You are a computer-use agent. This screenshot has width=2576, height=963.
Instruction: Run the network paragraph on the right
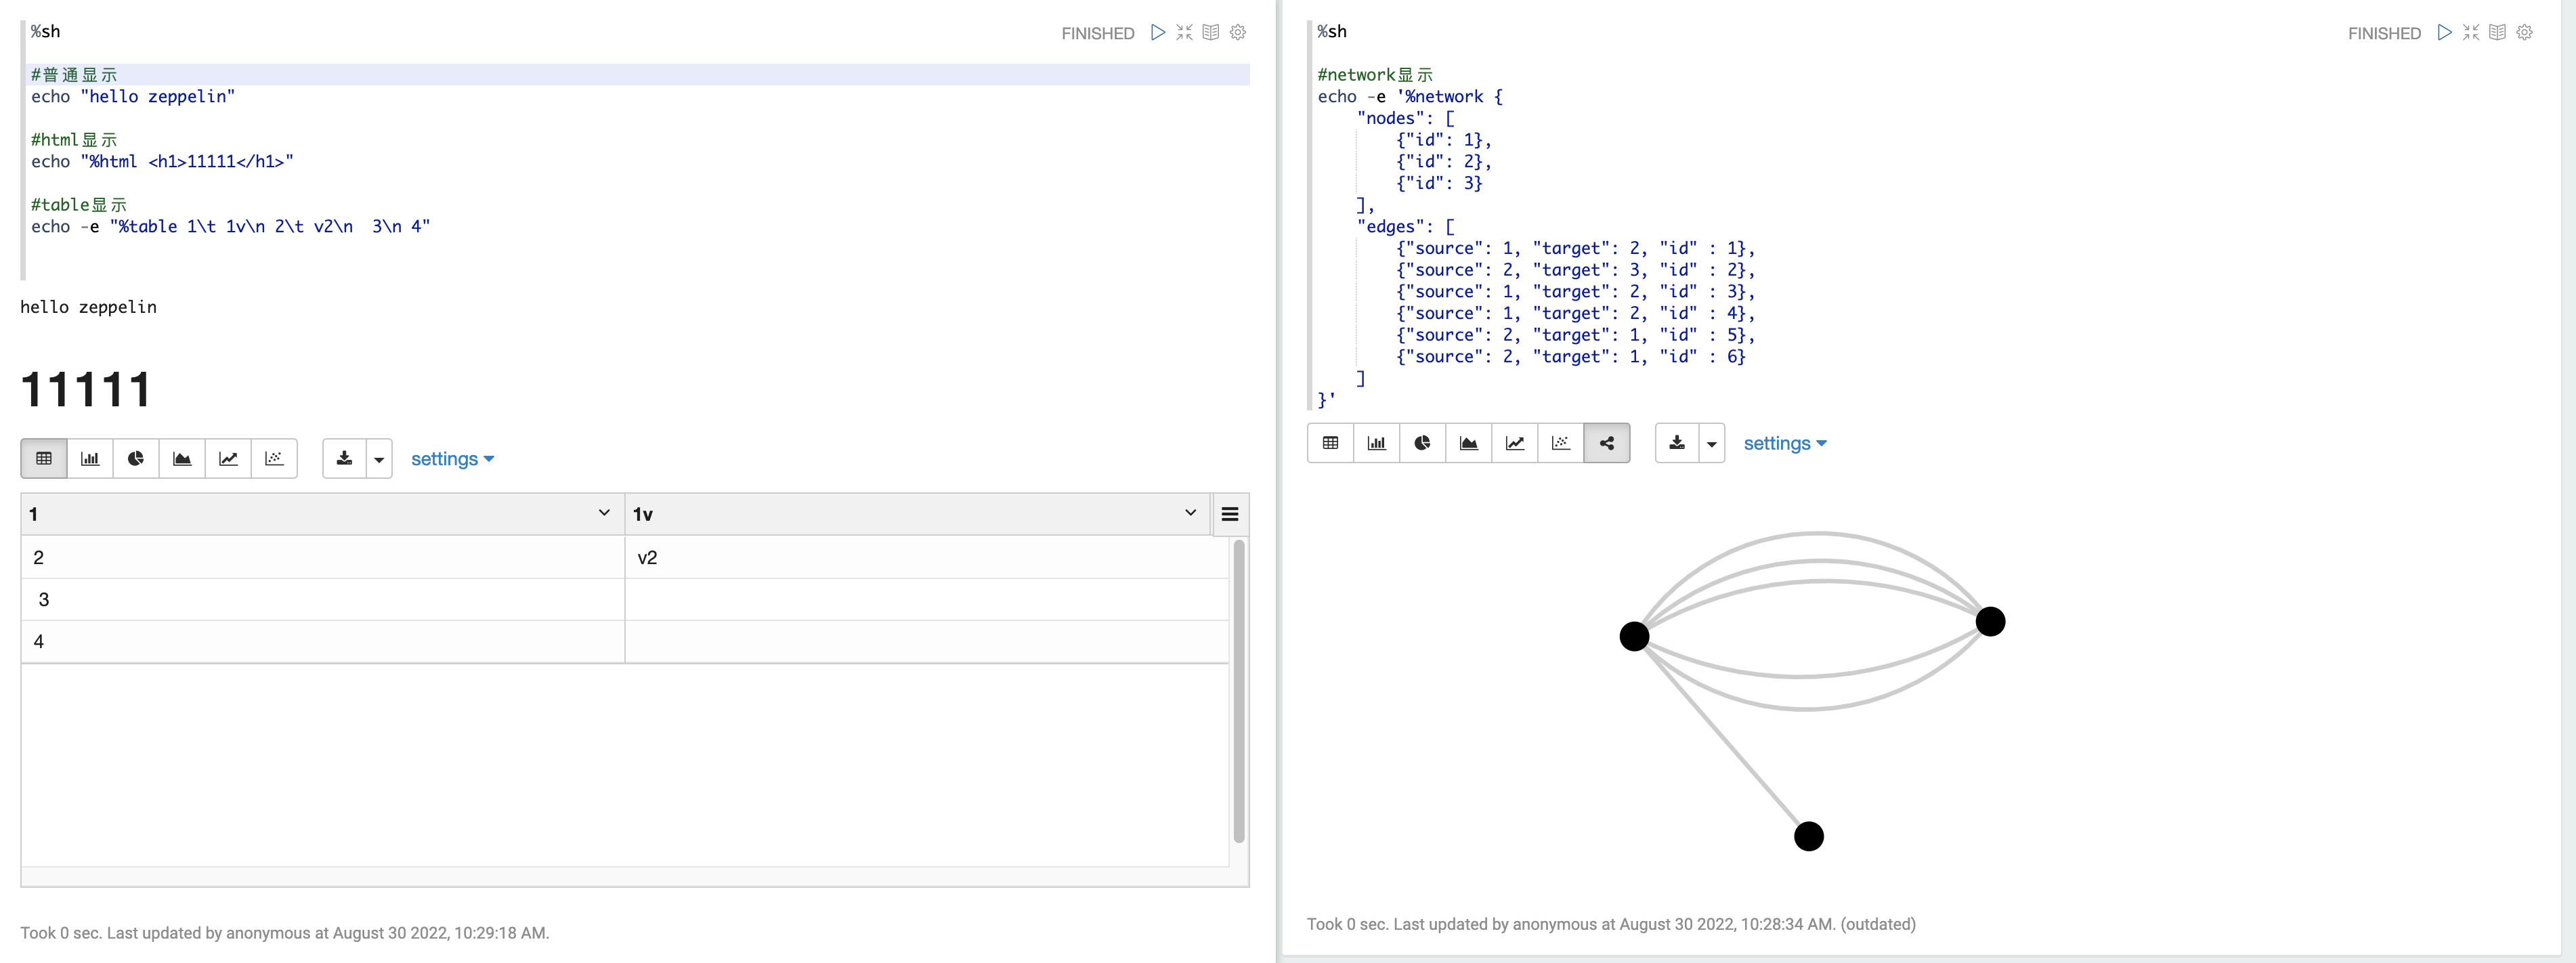[x=2444, y=32]
